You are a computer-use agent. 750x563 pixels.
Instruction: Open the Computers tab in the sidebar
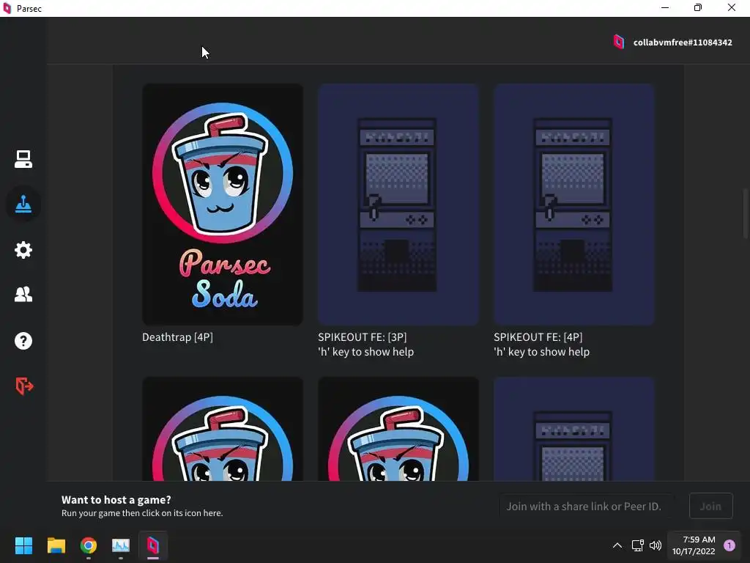[23, 159]
